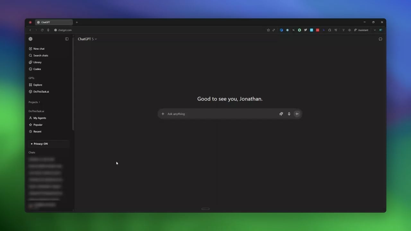411x231 pixels.
Task: Collapse the sidebar with the panel toggle
Action: 67,39
